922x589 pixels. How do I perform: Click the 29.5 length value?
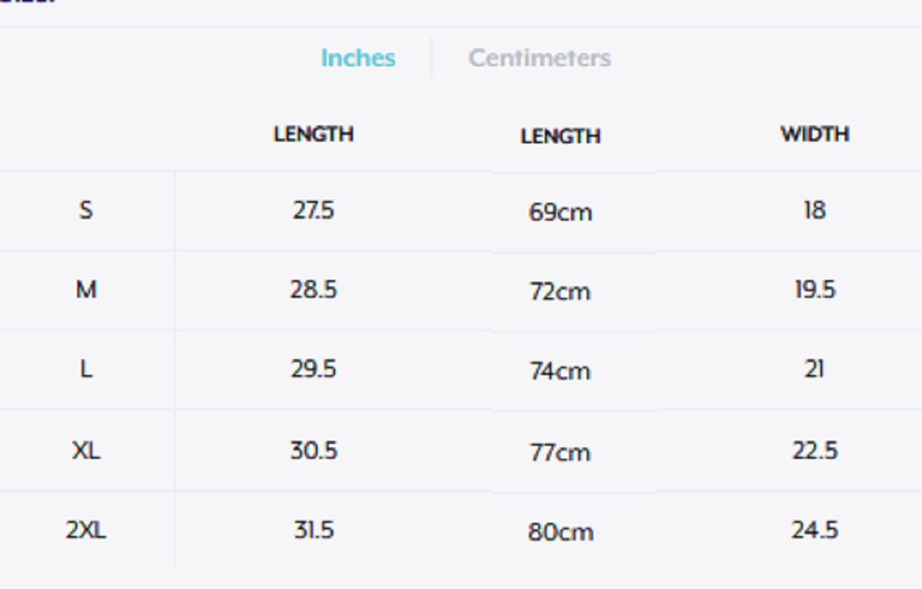pos(313,369)
